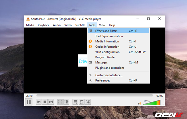Viewport: 187px width, 119px height.
Task: Skip to next track
Action: 51,102
